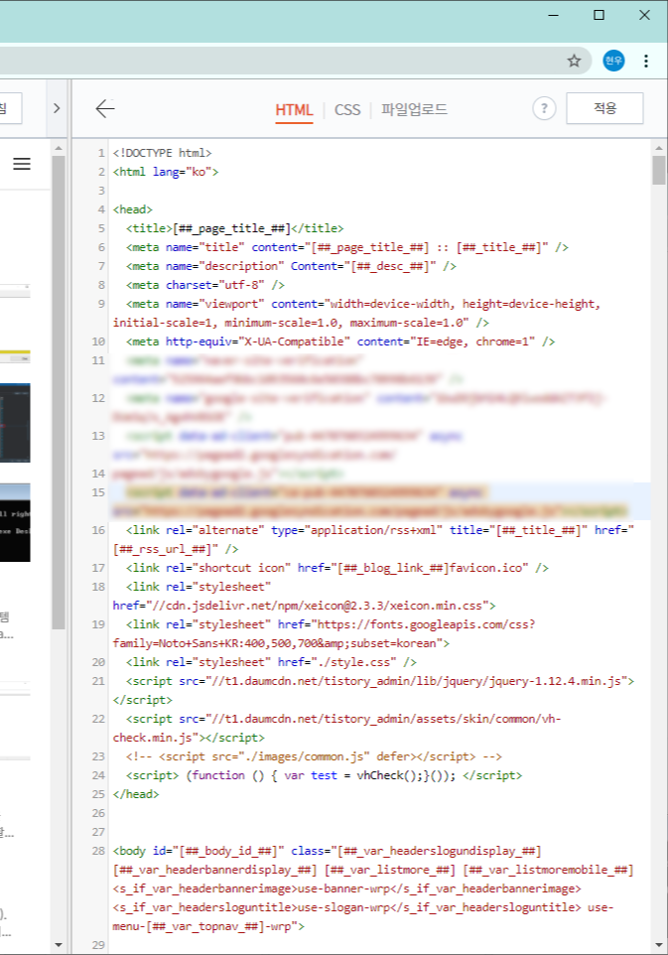The image size is (668, 955).
Task: Click the <html lang="ko"> line
Action: click(165, 172)
